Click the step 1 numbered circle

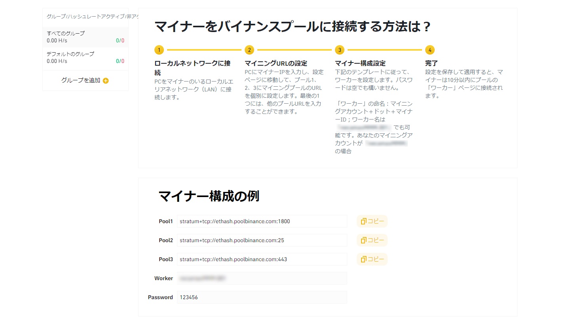(x=159, y=50)
